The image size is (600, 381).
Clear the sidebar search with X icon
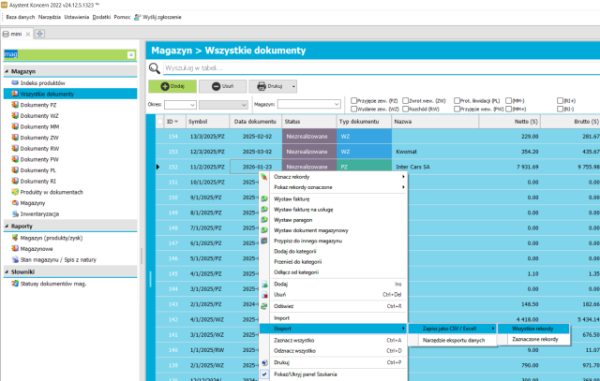(x=131, y=54)
